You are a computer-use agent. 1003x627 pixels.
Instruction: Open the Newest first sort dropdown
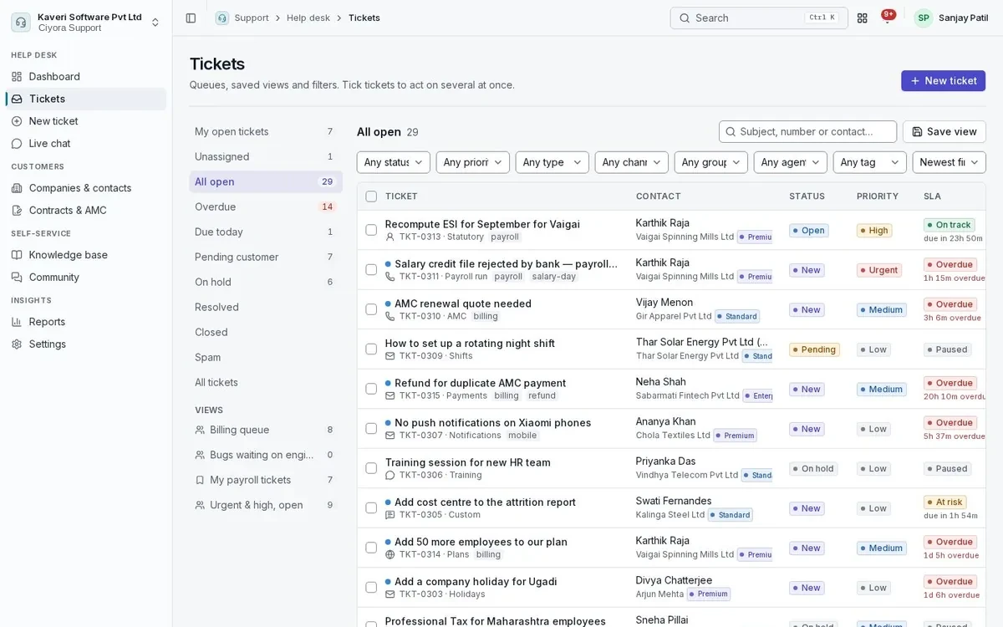tap(950, 162)
